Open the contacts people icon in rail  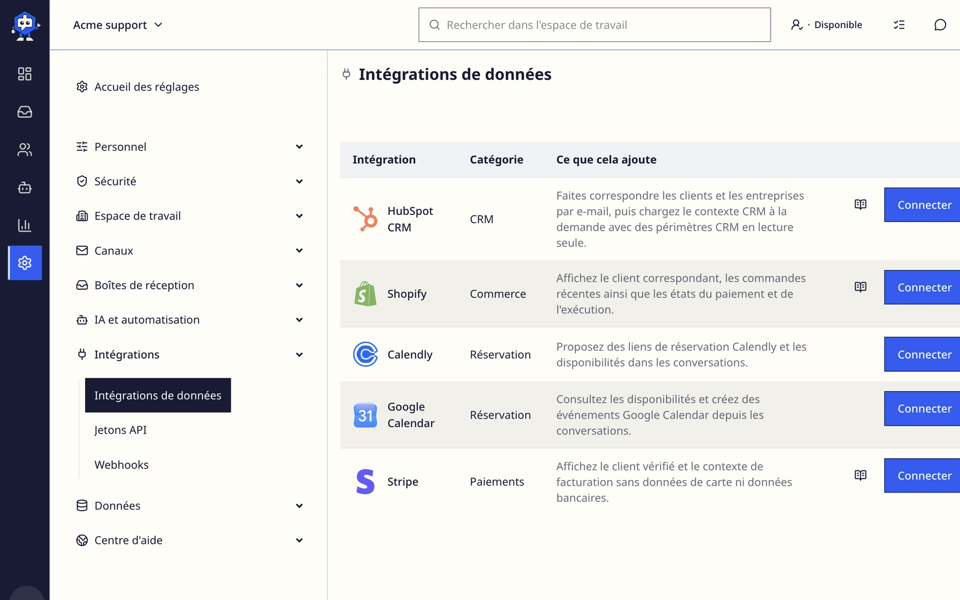click(x=24, y=149)
